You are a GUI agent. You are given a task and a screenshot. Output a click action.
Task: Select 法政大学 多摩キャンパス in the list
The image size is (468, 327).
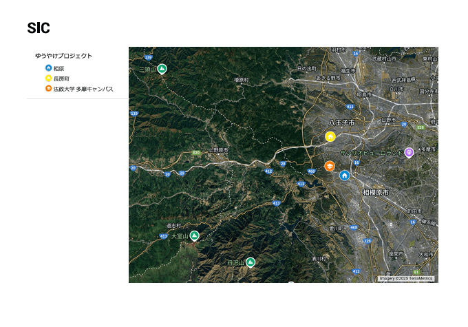click(83, 89)
